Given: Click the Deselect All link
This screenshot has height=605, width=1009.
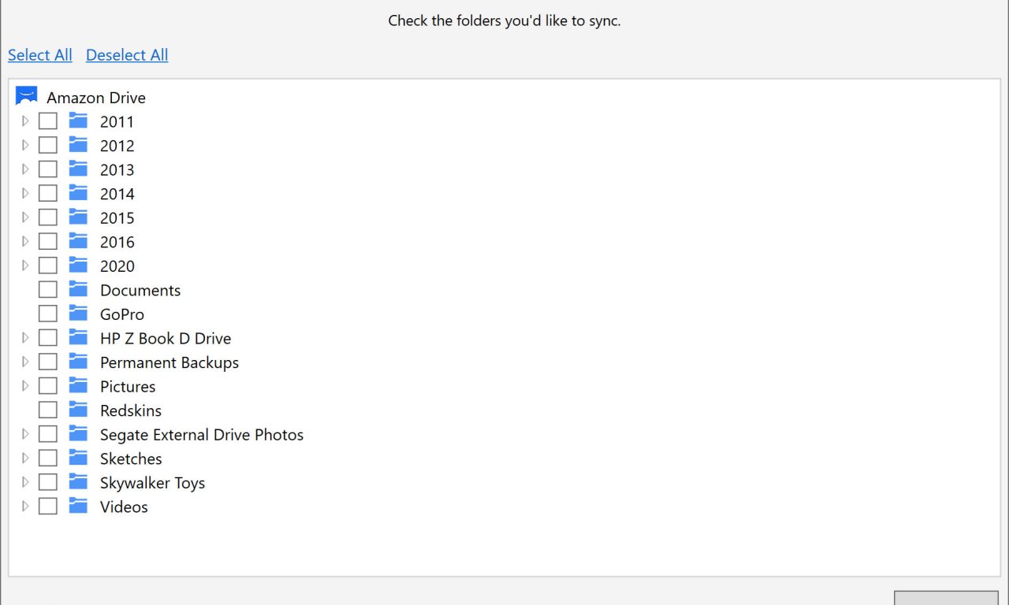Looking at the screenshot, I should point(127,55).
